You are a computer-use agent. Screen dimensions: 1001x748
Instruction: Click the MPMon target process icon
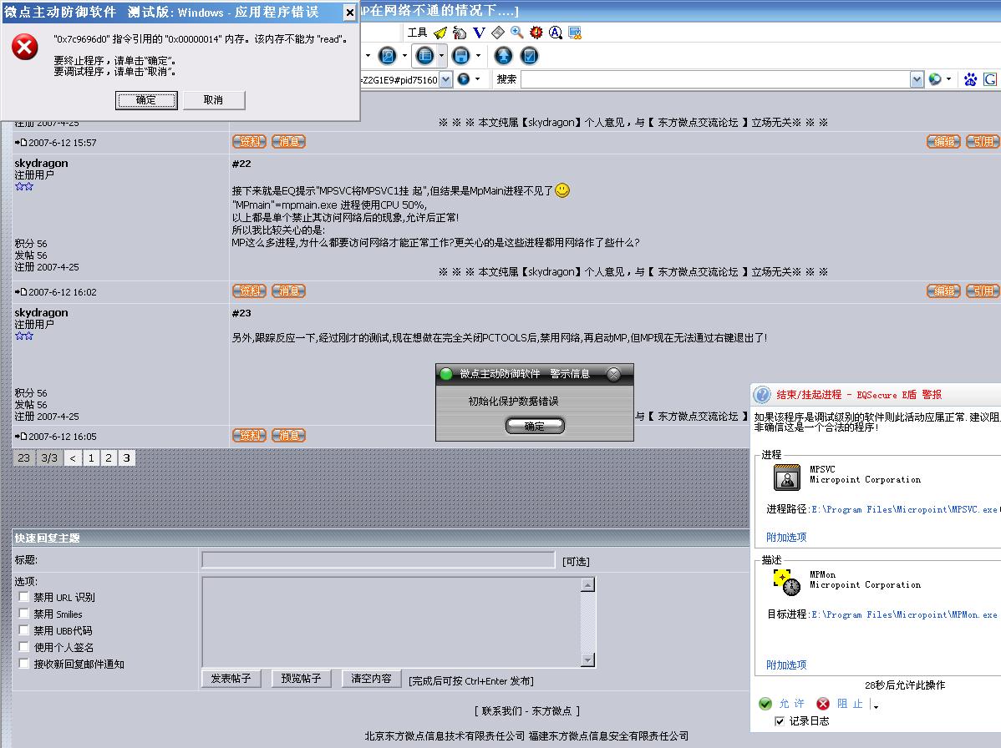pos(786,582)
